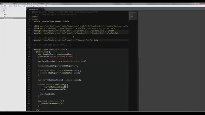The image size is (205, 115).
Task: Open the Find menu
Action: pyautogui.click(x=16, y=6)
